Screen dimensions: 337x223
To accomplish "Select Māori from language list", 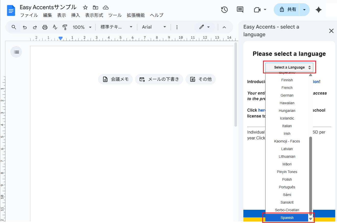I will [287, 164].
